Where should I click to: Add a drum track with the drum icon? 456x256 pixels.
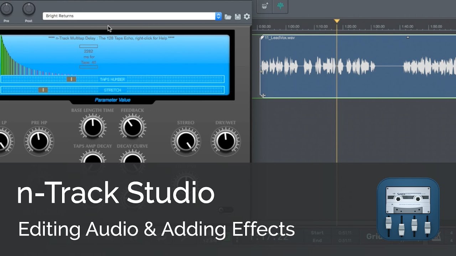(265, 6)
